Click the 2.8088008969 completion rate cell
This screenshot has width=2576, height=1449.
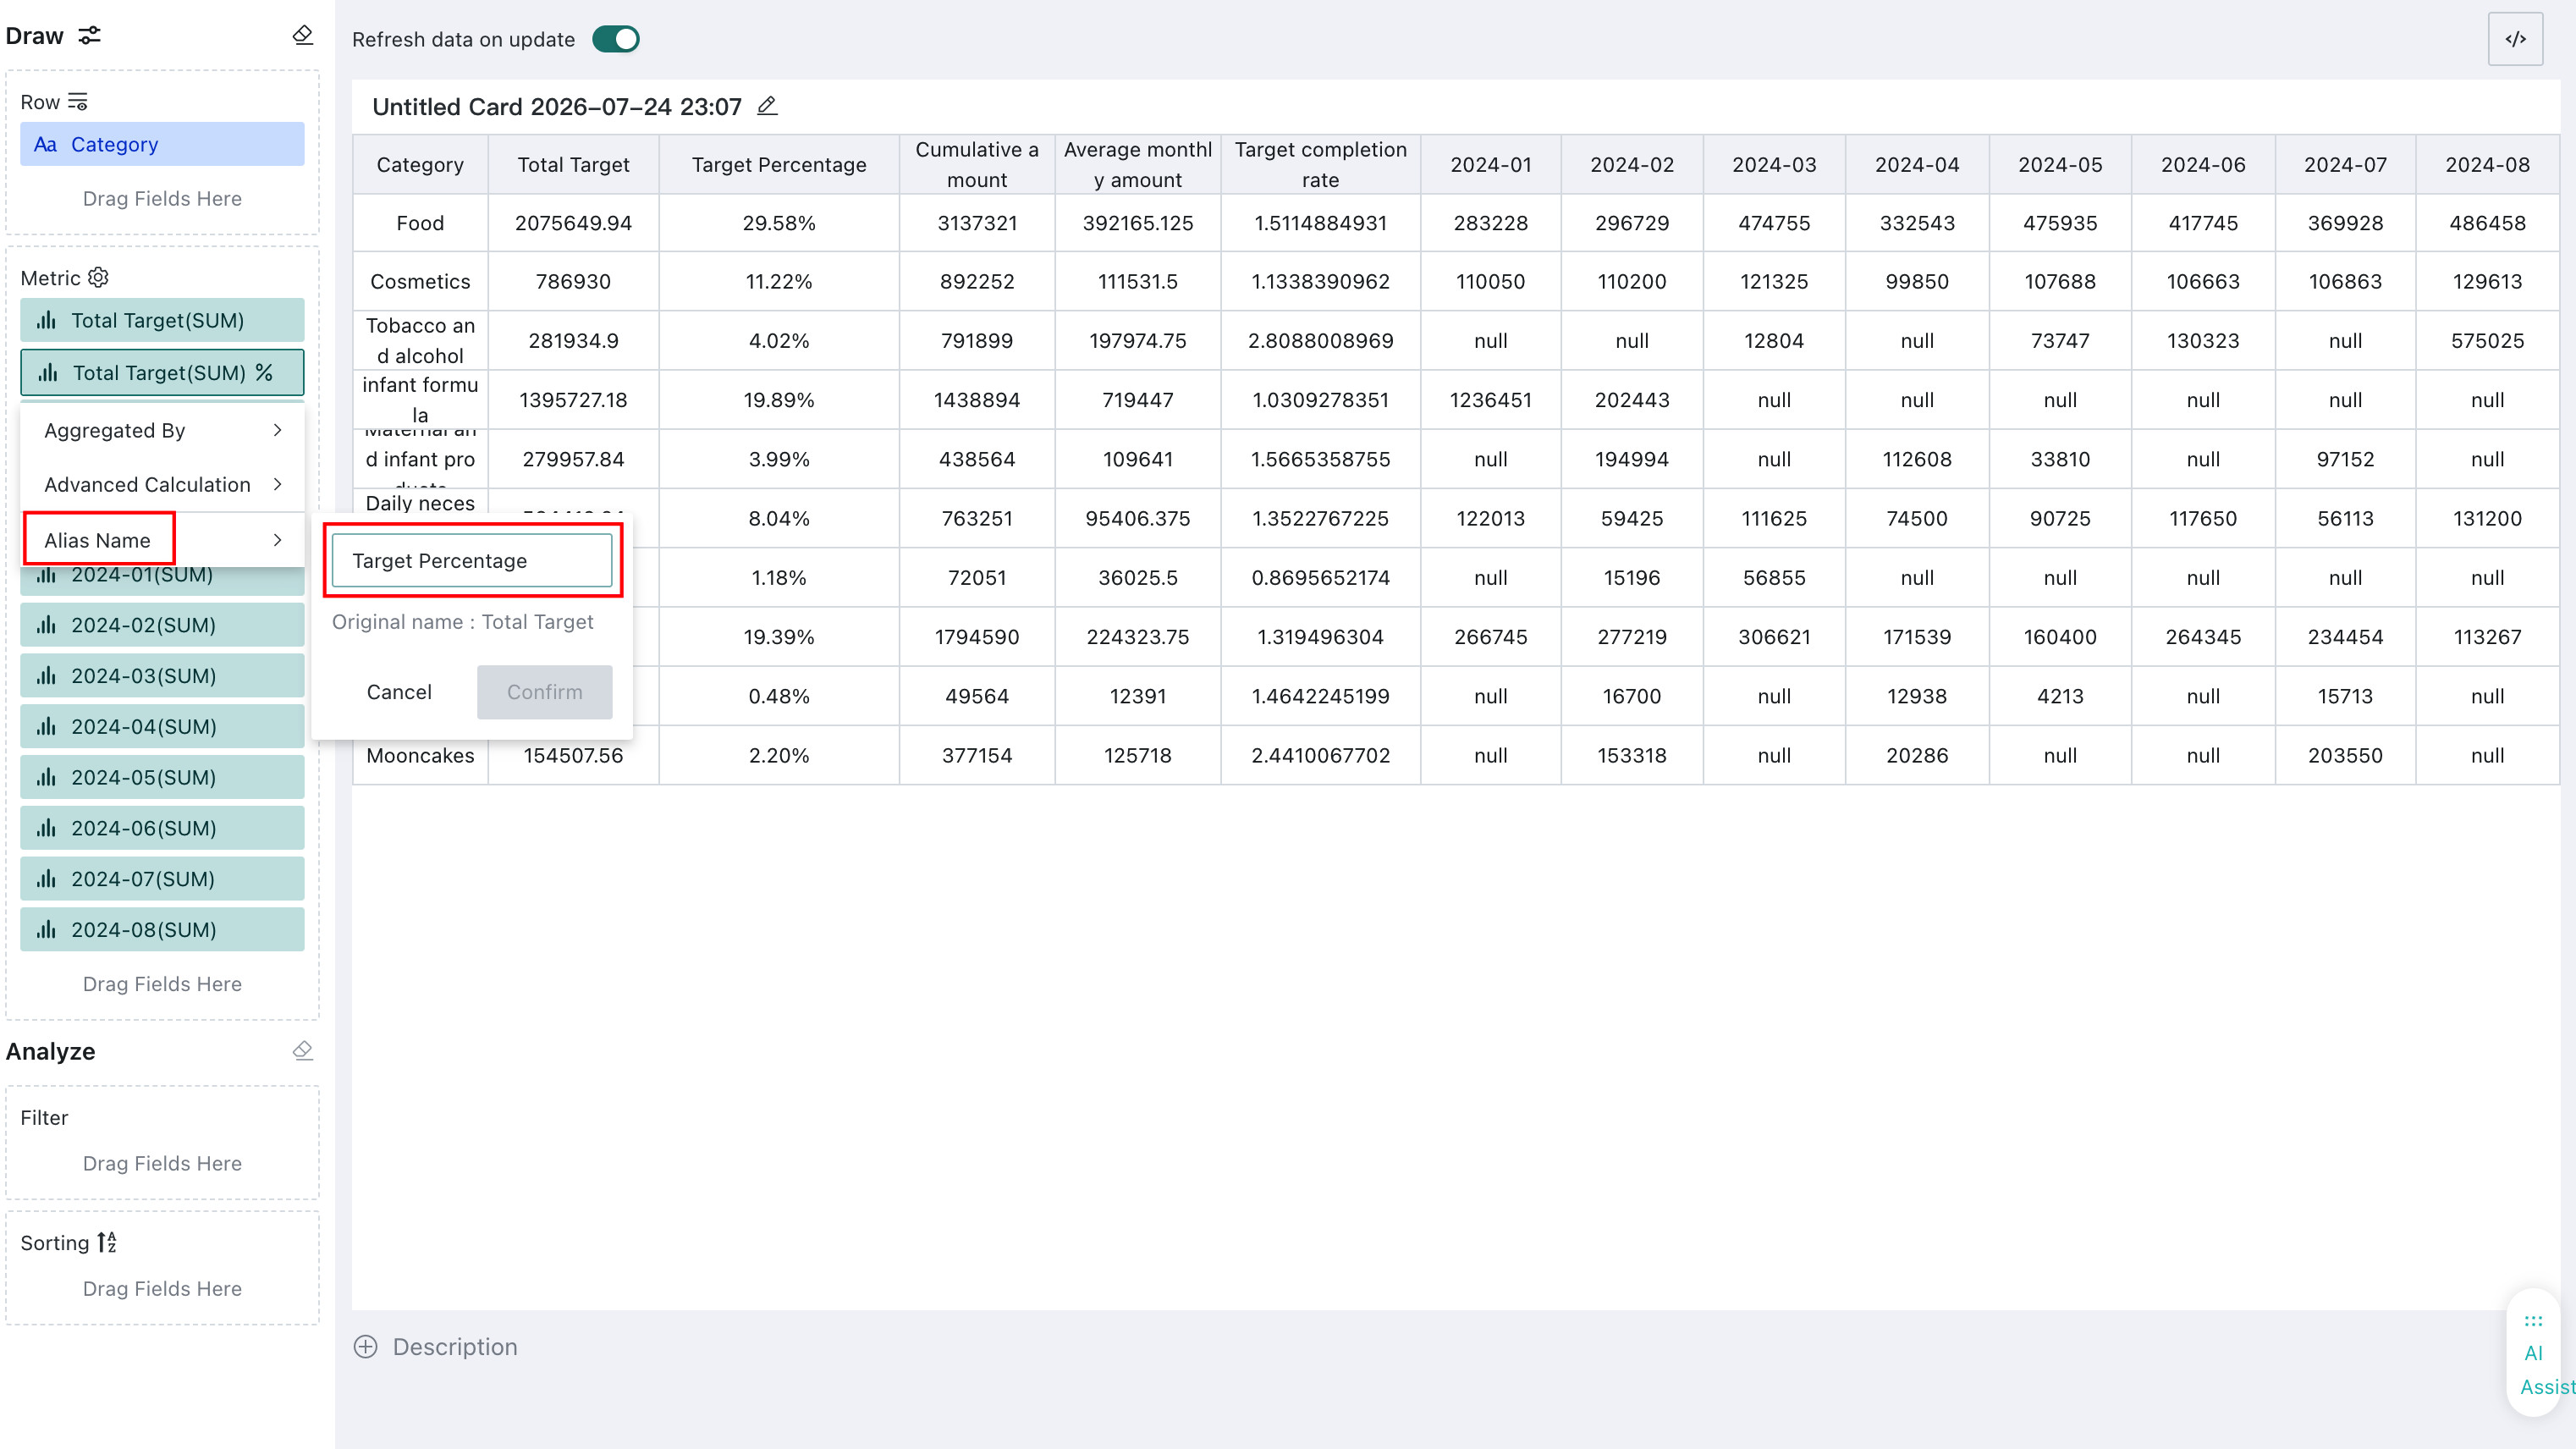pyautogui.click(x=1320, y=341)
